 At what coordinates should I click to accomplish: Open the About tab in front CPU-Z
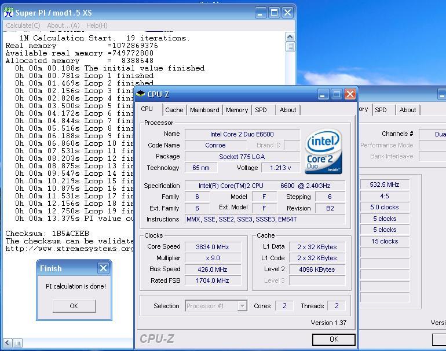(x=288, y=110)
